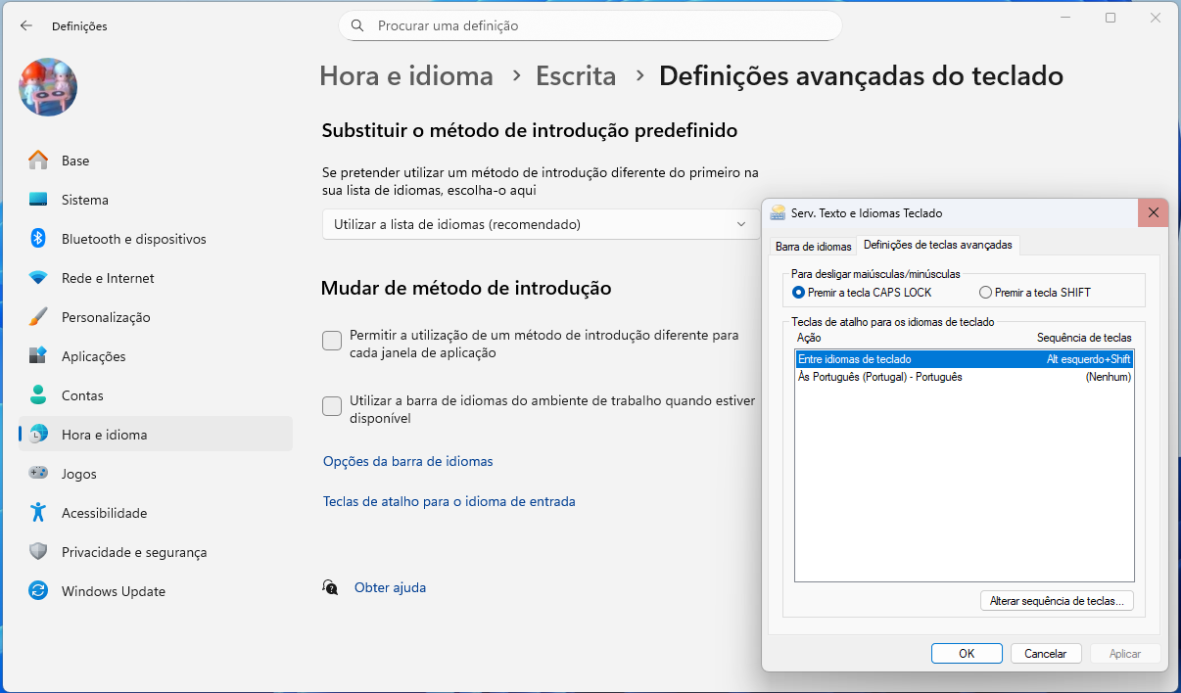This screenshot has width=1181, height=693.
Task: Navigate to Escrita in the breadcrumb
Action: [576, 75]
